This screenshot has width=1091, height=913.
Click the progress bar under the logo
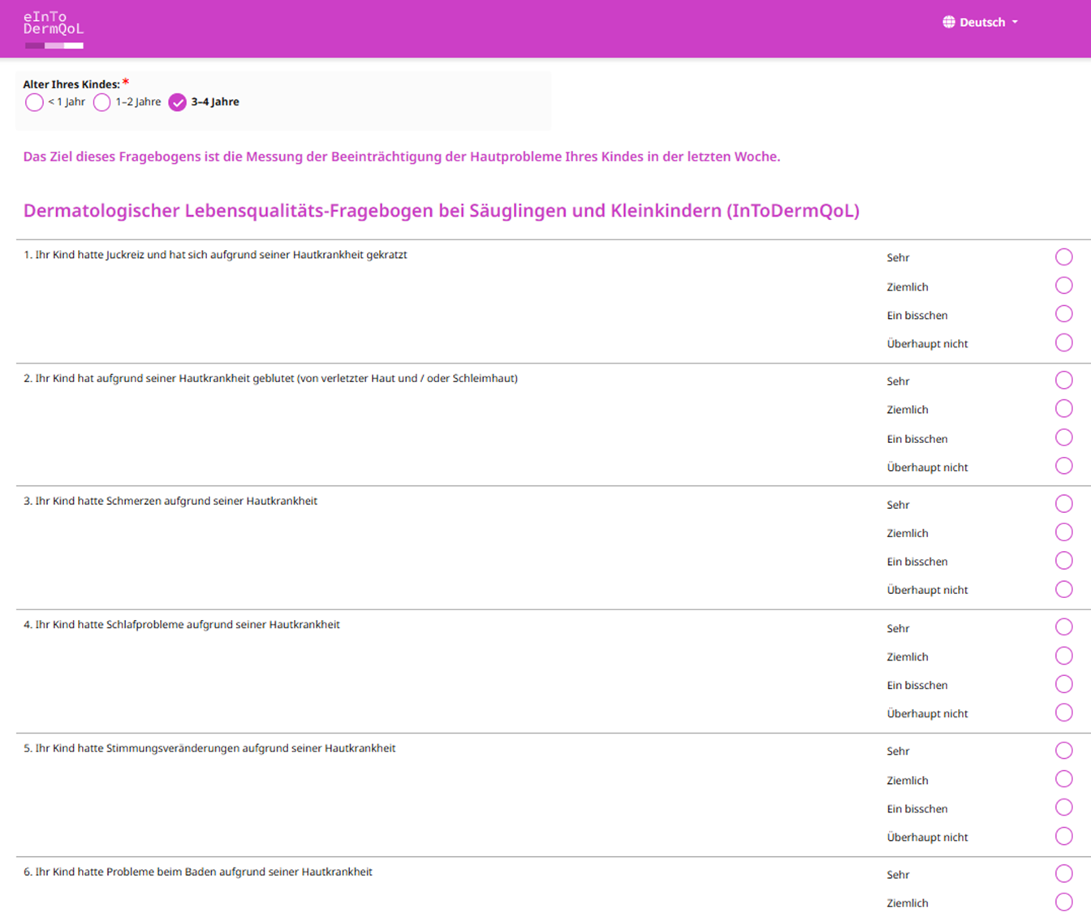54,46
